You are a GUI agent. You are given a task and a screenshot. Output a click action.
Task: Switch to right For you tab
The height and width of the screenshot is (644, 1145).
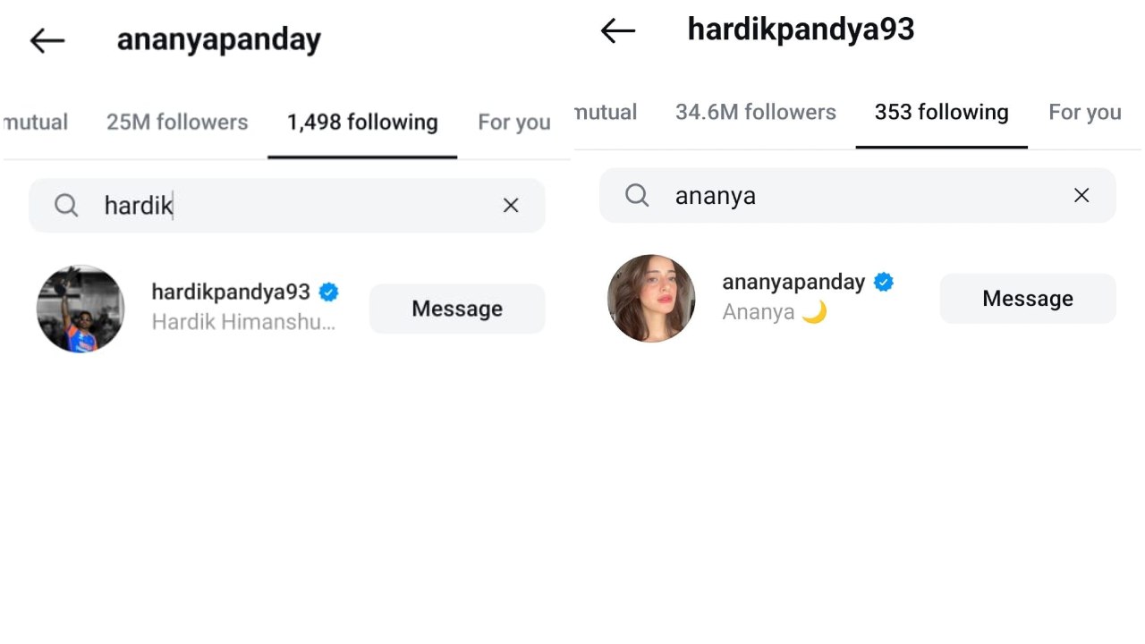1085,112
